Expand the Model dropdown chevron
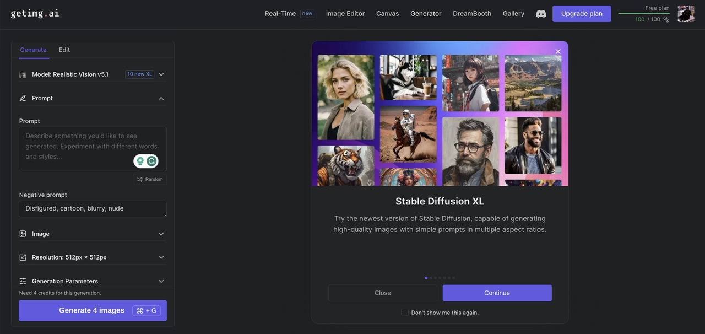 [161, 74]
